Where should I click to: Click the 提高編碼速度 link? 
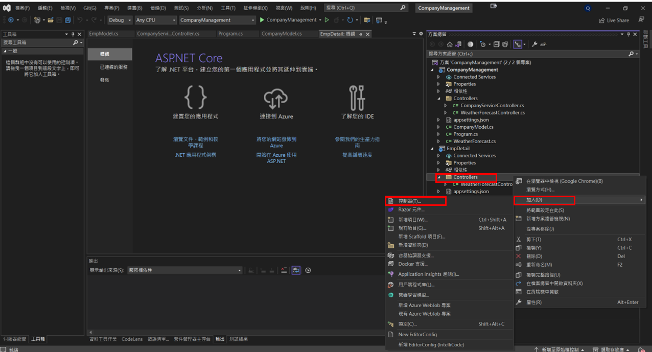tap(357, 155)
